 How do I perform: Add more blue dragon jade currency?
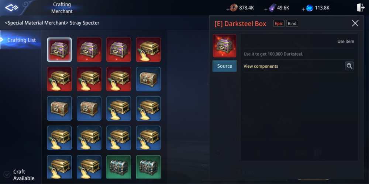(x=303, y=10)
